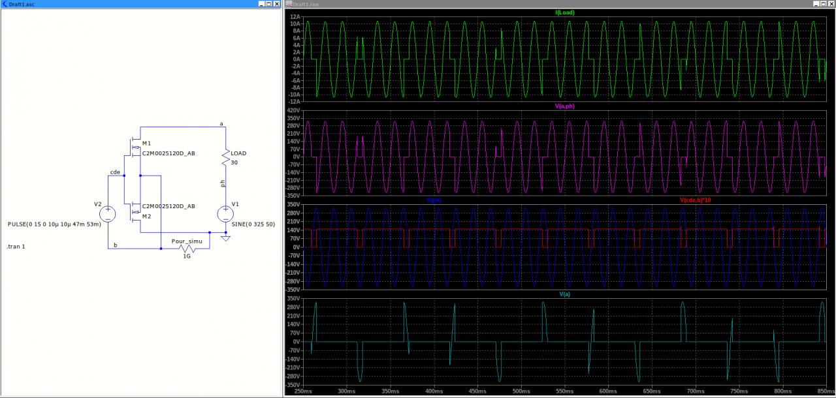Click the ground symbol under V1
The image size is (836, 398).
tap(225, 237)
